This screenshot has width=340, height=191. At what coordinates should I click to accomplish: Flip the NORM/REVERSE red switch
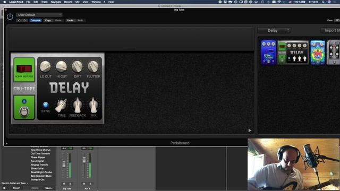[24, 69]
